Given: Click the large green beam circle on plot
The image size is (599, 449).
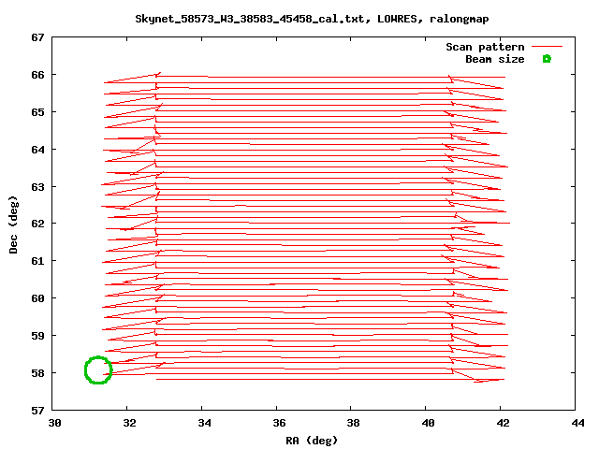Looking at the screenshot, I should click(98, 370).
